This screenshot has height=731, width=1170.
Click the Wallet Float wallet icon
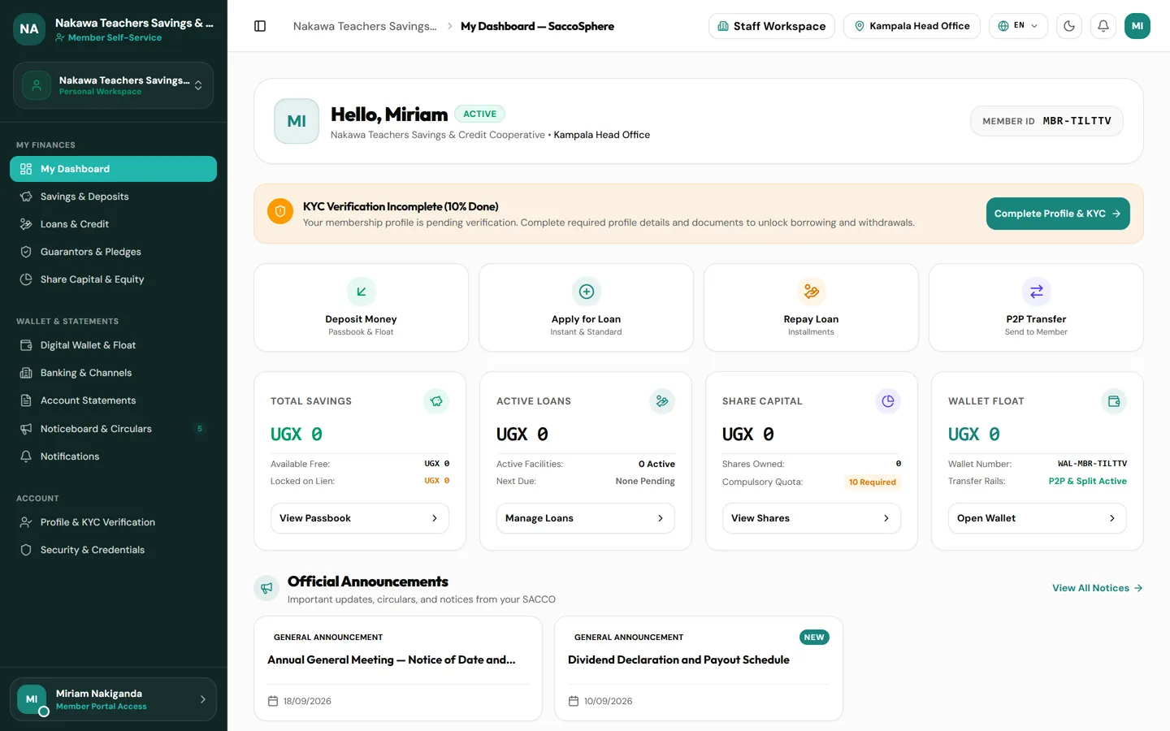(1114, 401)
